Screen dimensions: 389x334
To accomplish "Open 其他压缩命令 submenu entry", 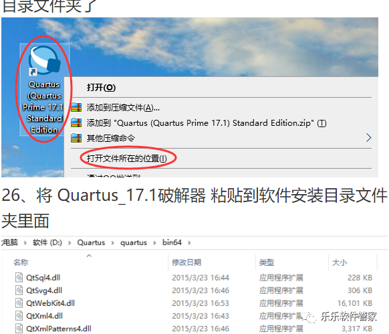I will click(111, 138).
